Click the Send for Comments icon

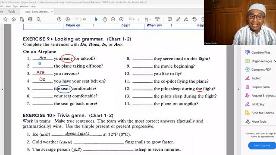247,113
